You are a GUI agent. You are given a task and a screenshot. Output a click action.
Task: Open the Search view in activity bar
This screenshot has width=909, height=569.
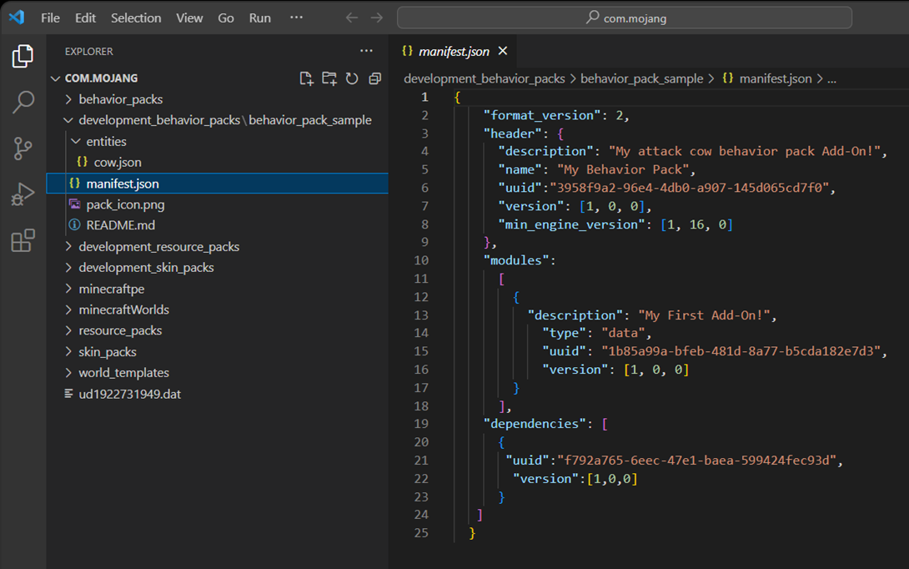click(x=23, y=102)
